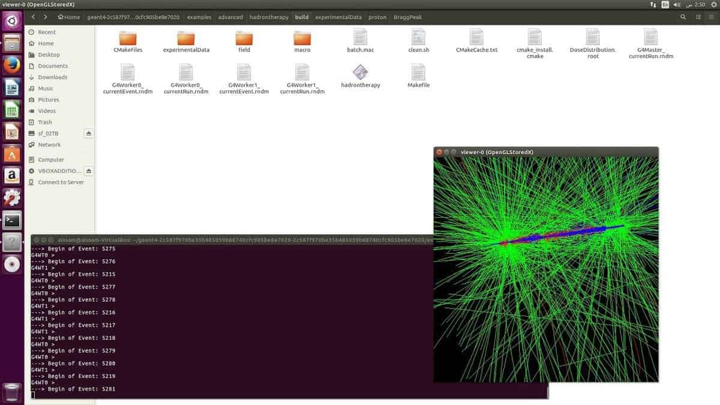Eject the VBOXADDITIO... disc
This screenshot has height=405, width=720.
tap(89, 171)
